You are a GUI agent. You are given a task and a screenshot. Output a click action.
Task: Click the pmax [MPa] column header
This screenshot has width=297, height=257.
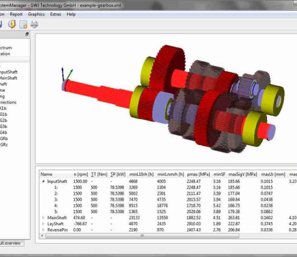(199, 174)
